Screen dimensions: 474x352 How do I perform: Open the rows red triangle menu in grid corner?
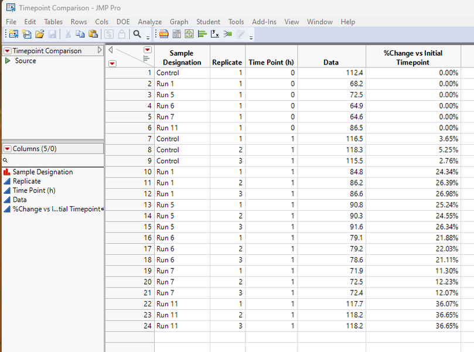[112, 63]
